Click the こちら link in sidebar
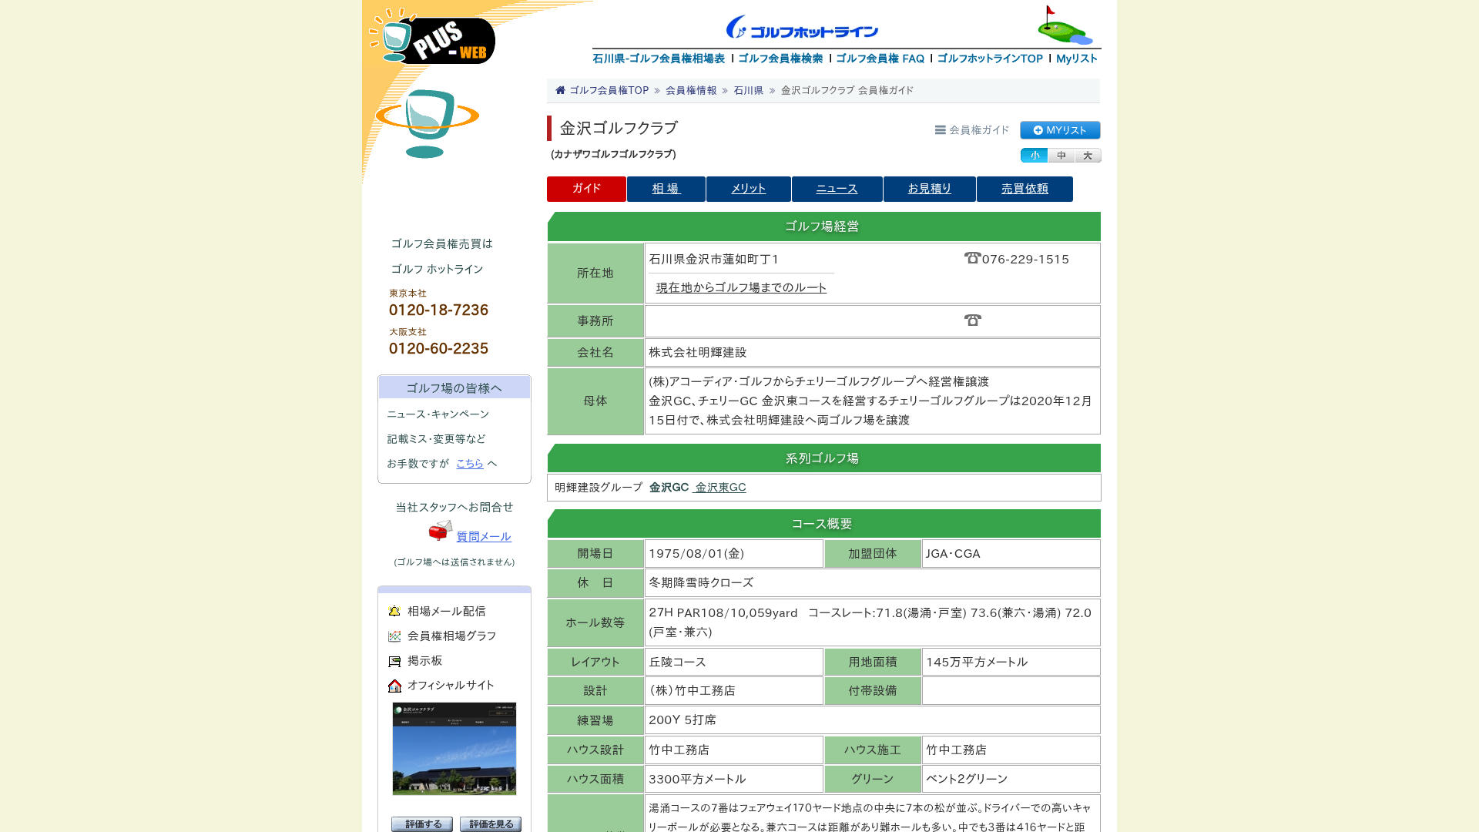1479x832 pixels. coord(470,464)
